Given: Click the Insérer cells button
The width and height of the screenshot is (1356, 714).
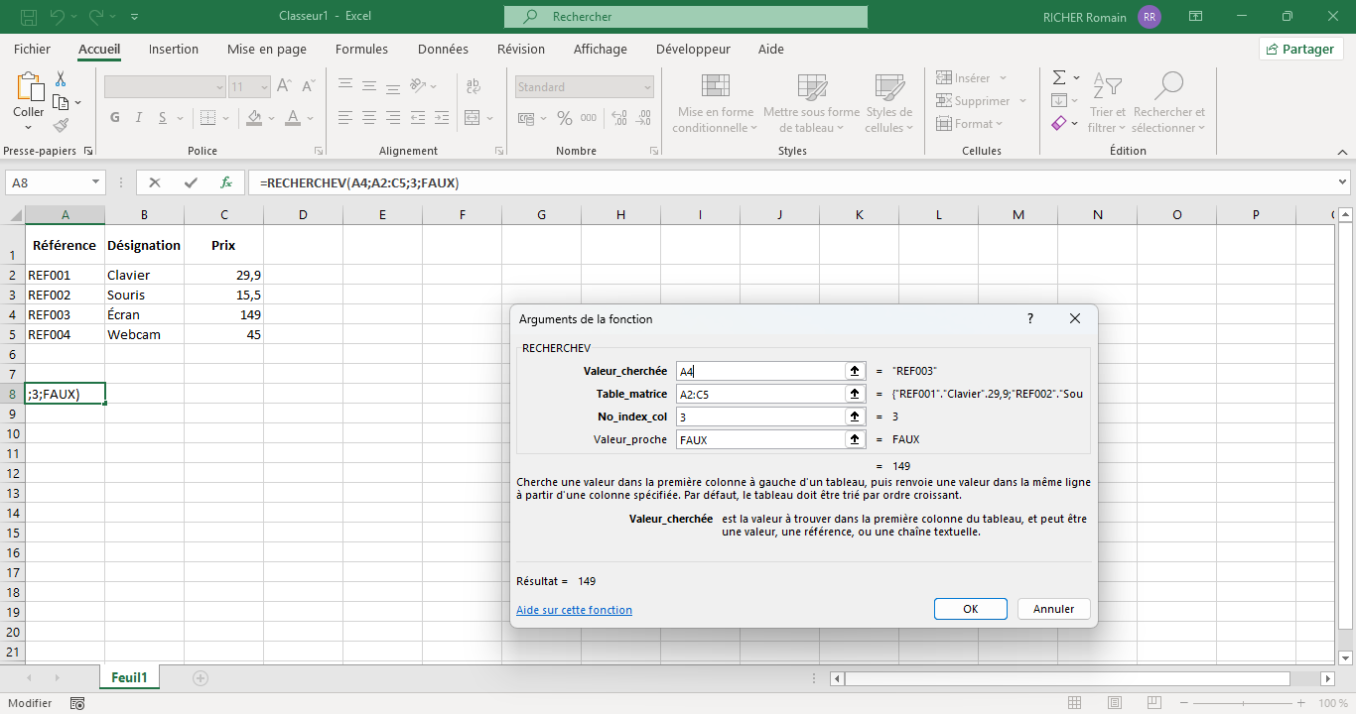Looking at the screenshot, I should point(972,77).
